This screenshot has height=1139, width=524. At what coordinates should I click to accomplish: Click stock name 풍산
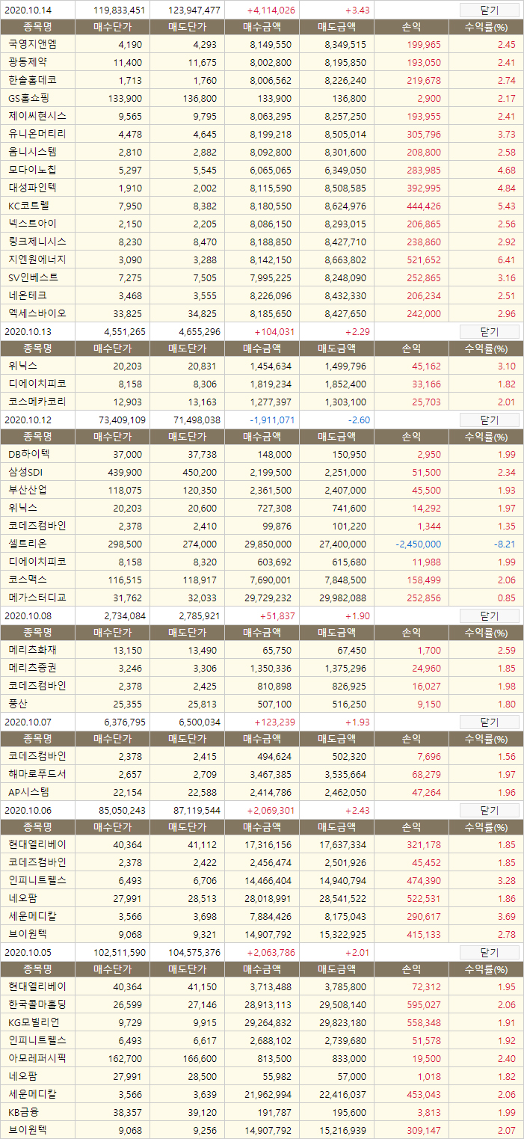[18, 704]
